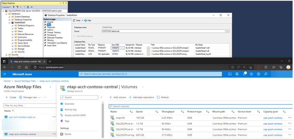The image size is (294, 139).
Task: Click the SeattleRetail_log.ldf file name cell
Action: (x=212, y=54)
